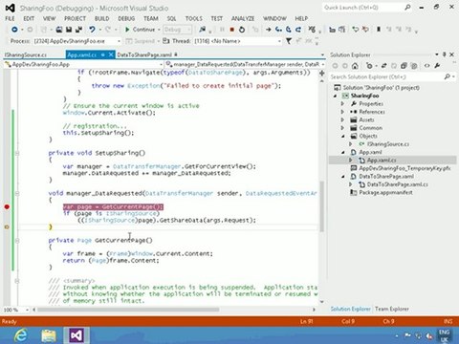Toggle the Solution Explorer auto-hide pin
Viewport: 459px width, 344px height.
click(445, 54)
